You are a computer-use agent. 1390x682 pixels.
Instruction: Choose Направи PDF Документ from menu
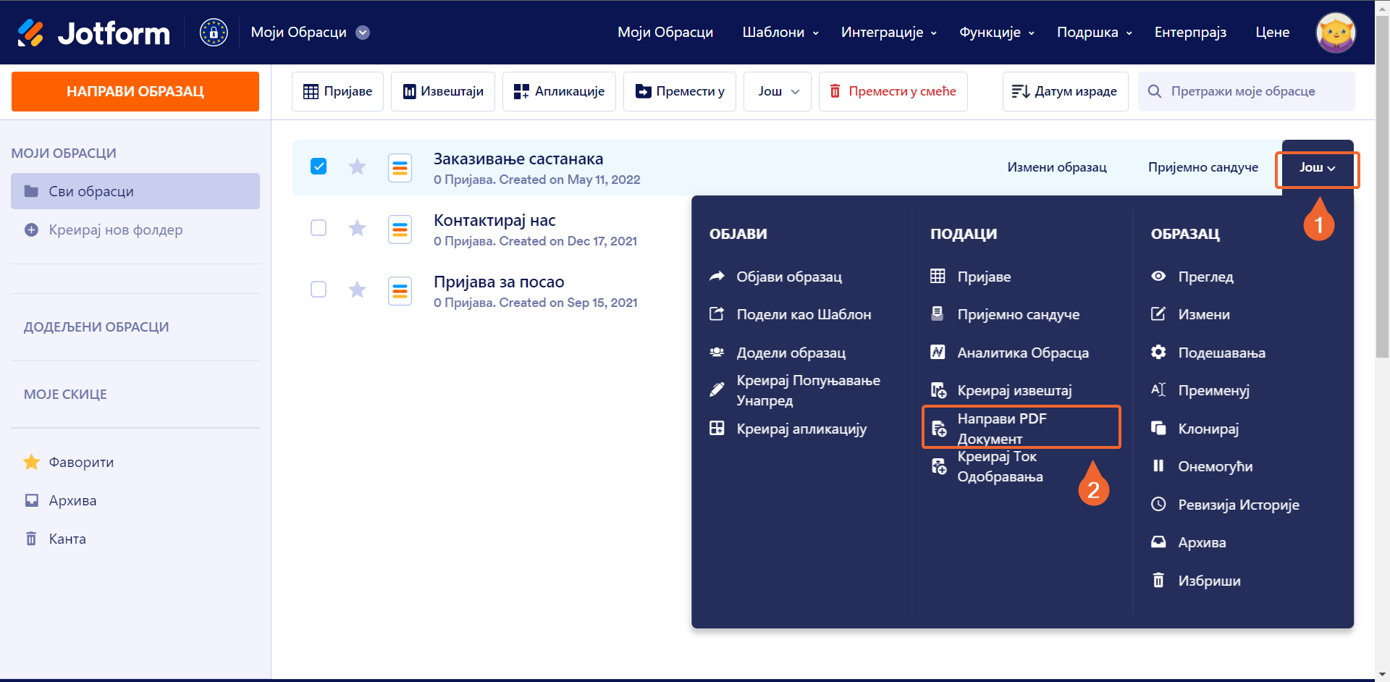click(1022, 428)
